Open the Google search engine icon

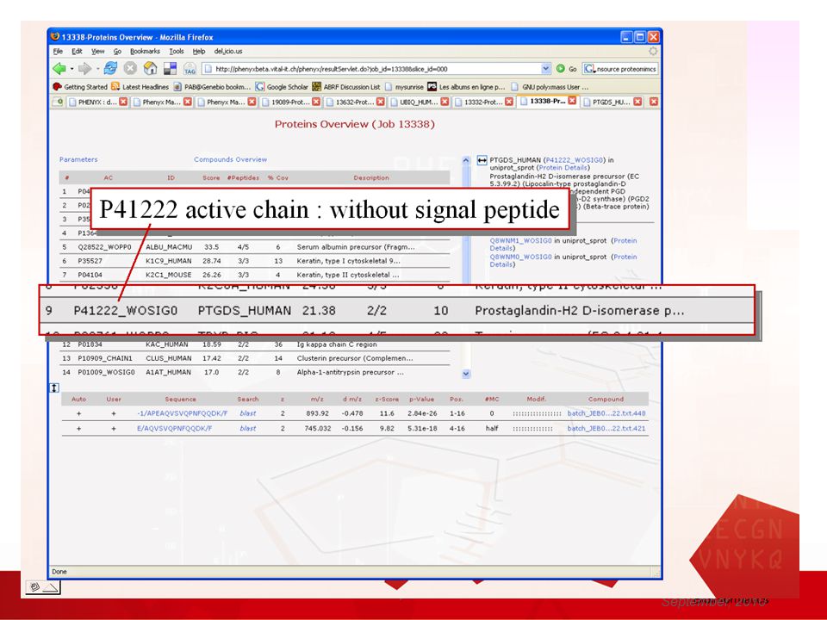(589, 69)
